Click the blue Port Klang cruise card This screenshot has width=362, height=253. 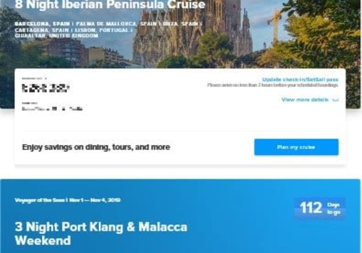tap(180, 216)
